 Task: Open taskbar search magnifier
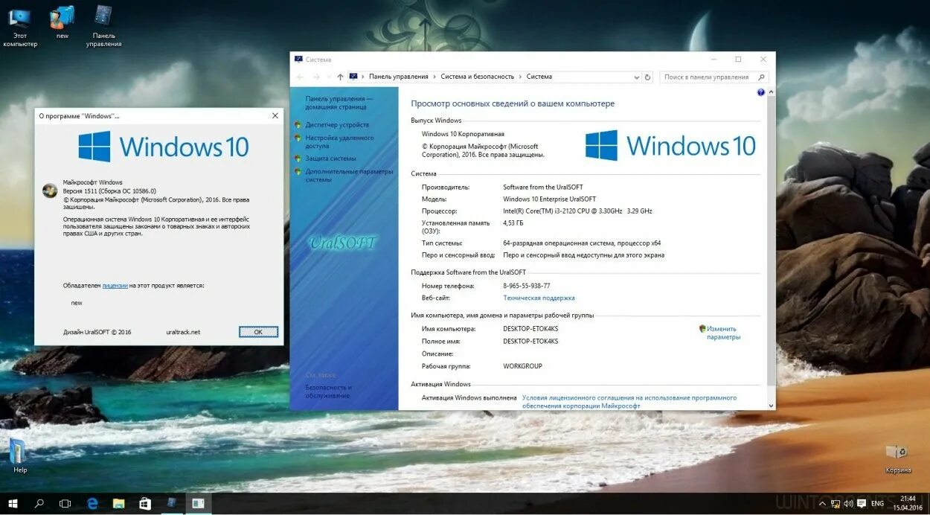(x=39, y=504)
